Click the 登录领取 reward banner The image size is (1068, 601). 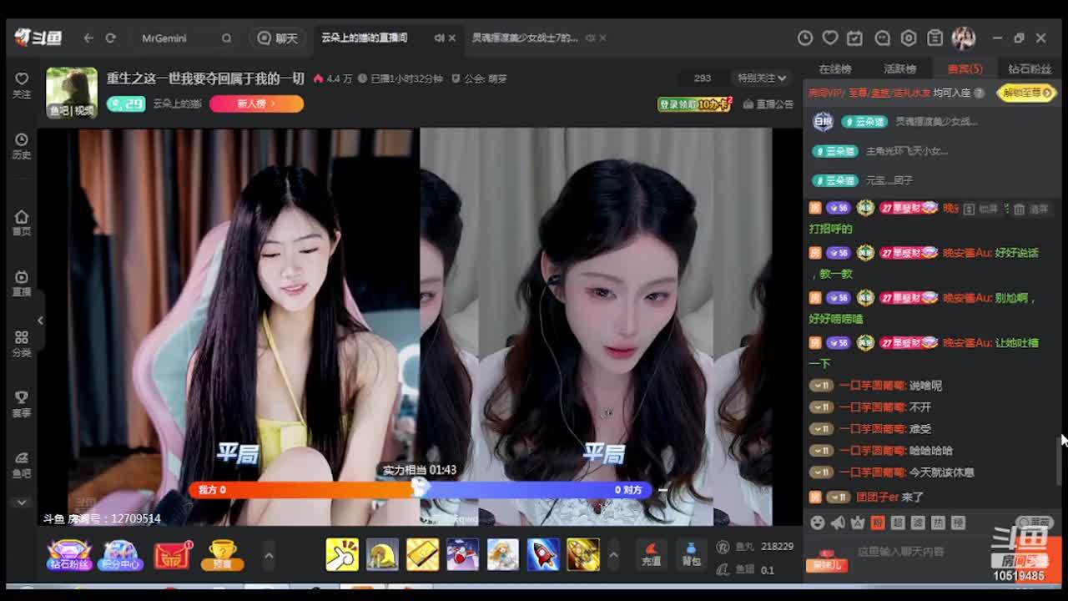click(694, 104)
